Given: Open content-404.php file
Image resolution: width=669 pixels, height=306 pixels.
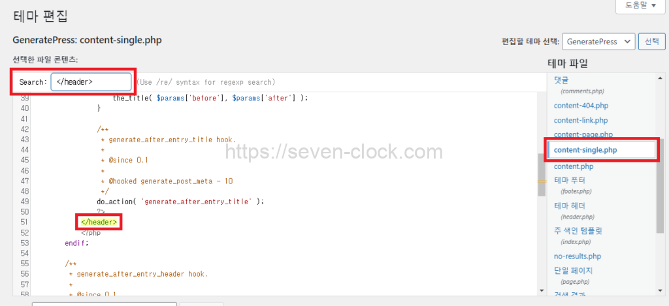Looking at the screenshot, I should (x=581, y=105).
